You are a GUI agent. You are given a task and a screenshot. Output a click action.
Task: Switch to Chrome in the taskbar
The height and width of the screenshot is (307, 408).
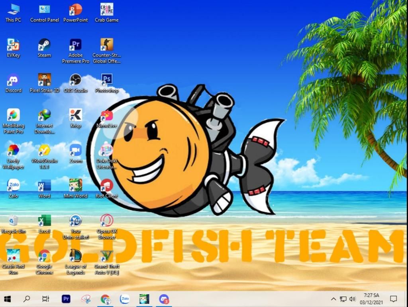[x=105, y=299]
